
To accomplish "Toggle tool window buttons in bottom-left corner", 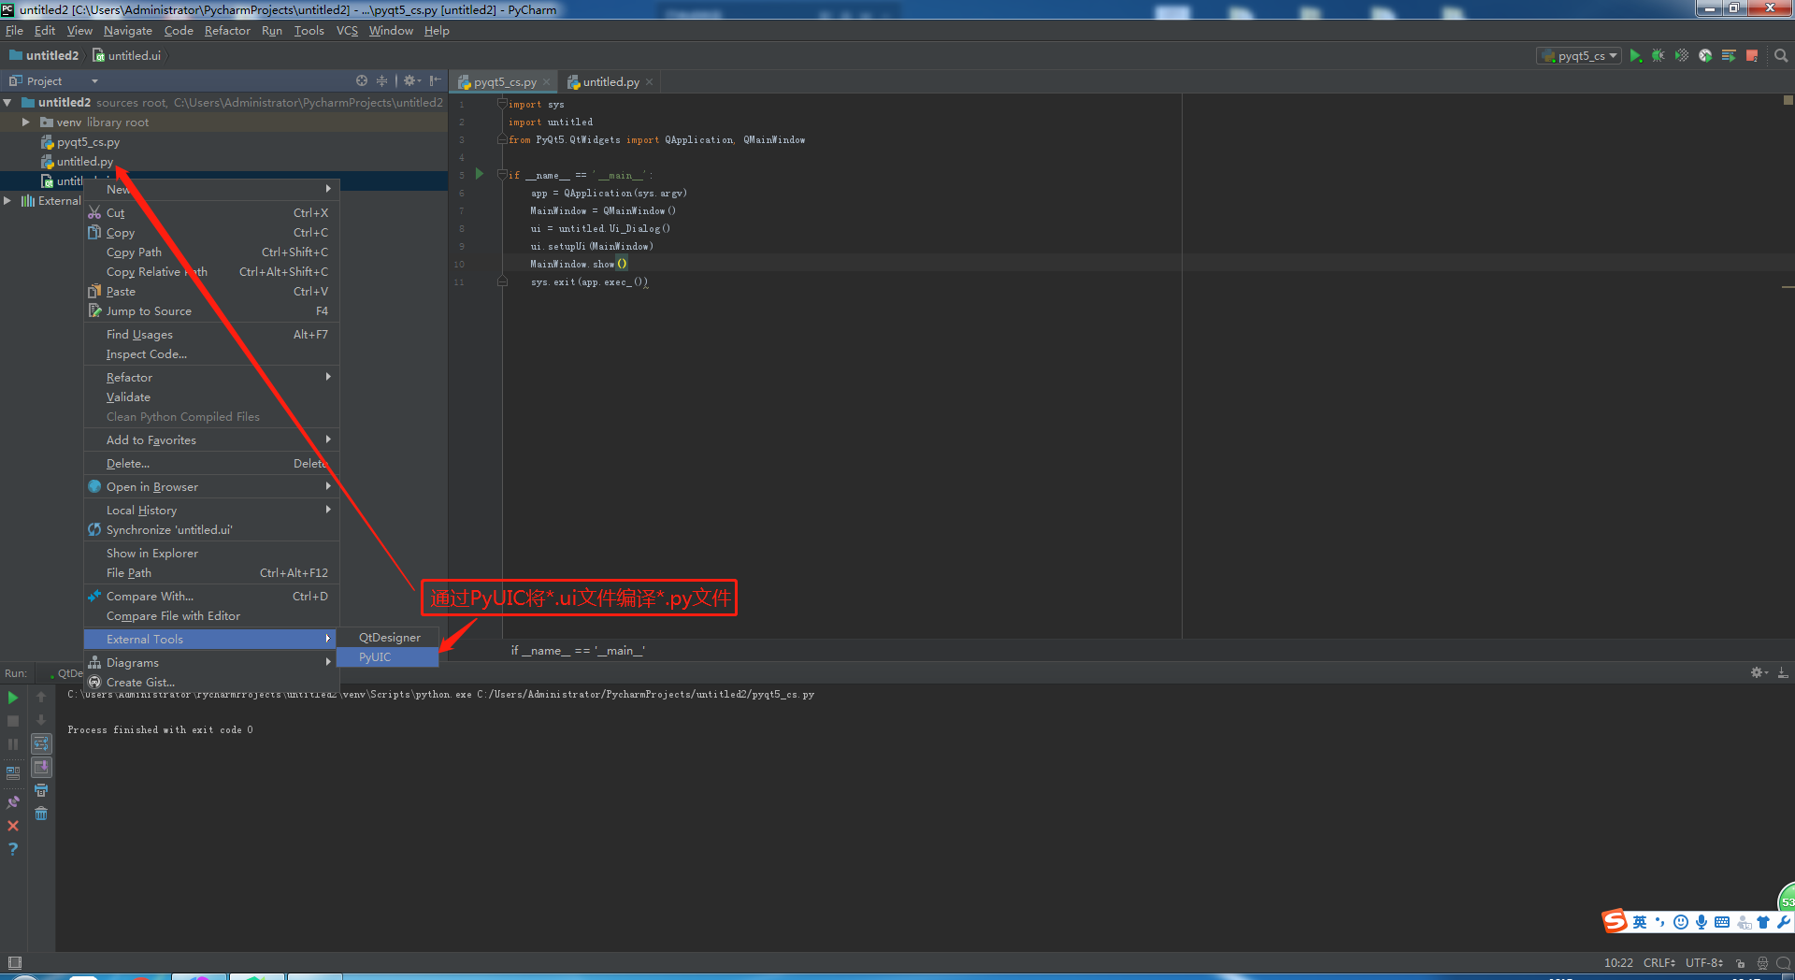I will click(14, 963).
